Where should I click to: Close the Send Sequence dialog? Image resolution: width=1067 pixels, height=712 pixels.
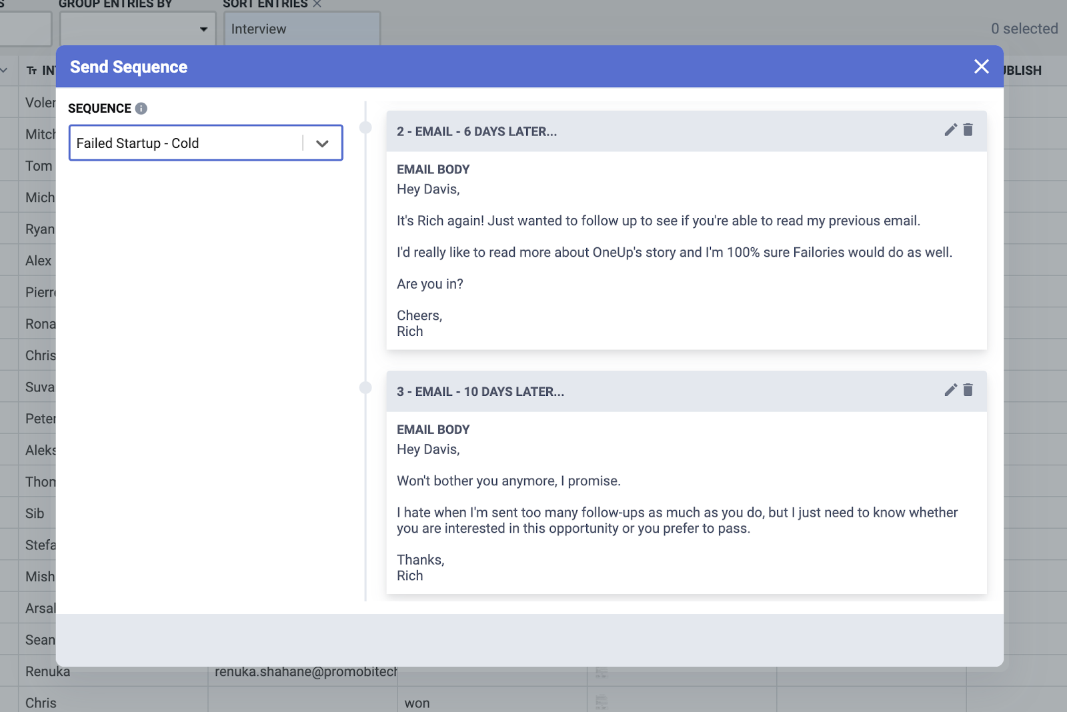[981, 67]
